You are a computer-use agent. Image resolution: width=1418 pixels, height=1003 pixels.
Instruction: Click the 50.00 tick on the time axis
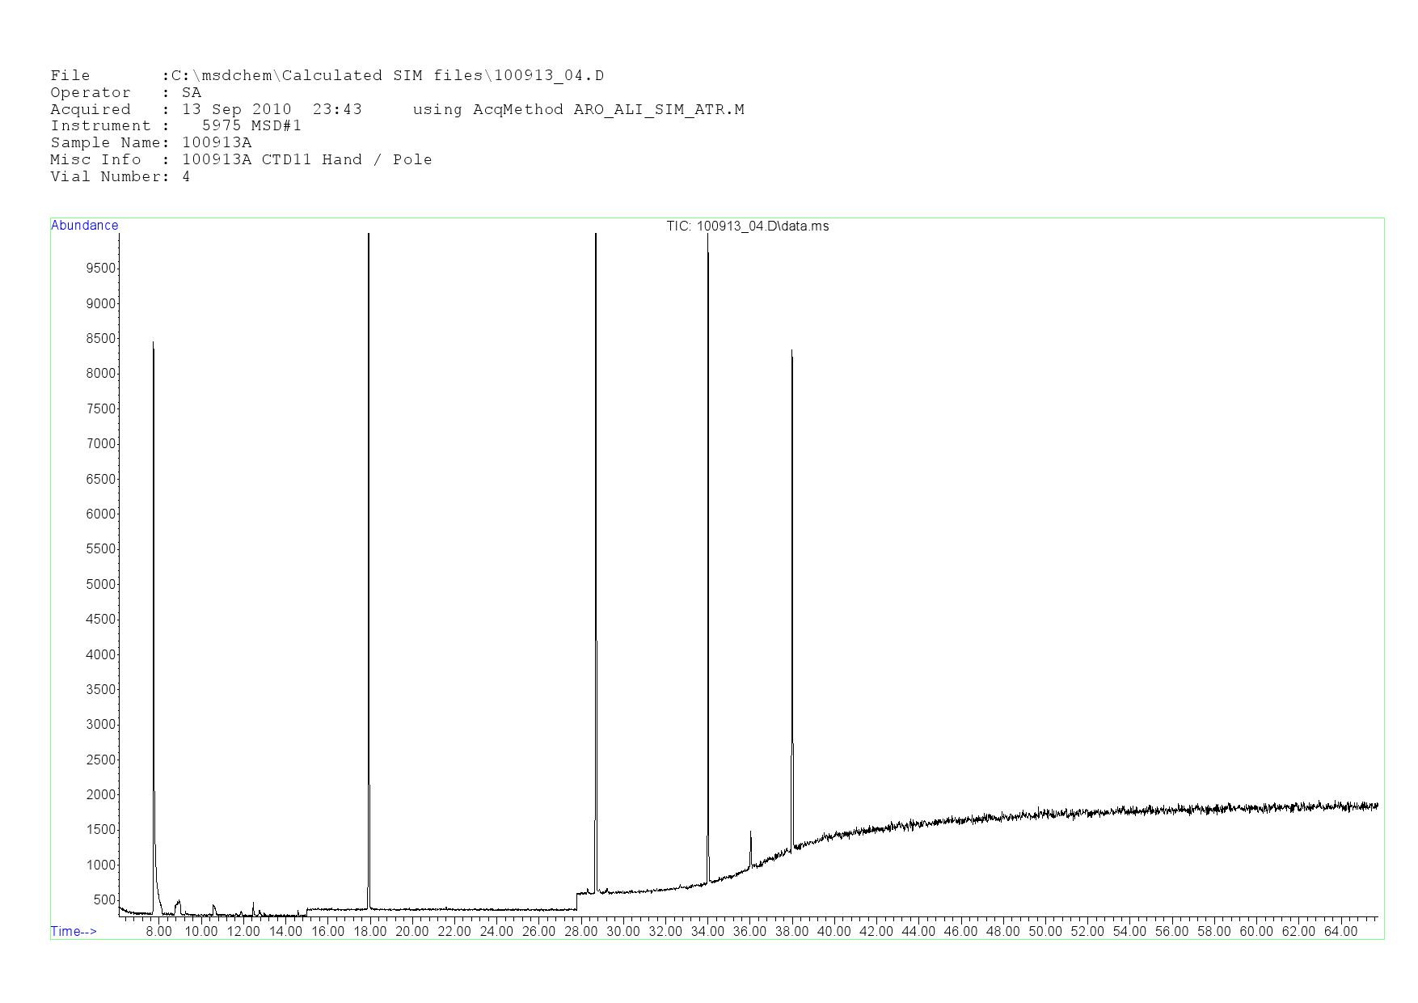click(x=1045, y=932)
